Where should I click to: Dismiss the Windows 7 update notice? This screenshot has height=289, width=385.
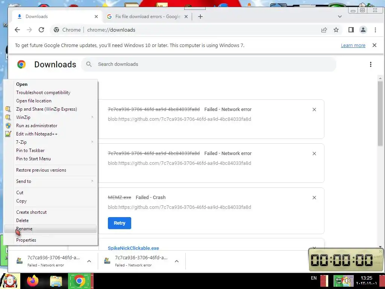[374, 45]
